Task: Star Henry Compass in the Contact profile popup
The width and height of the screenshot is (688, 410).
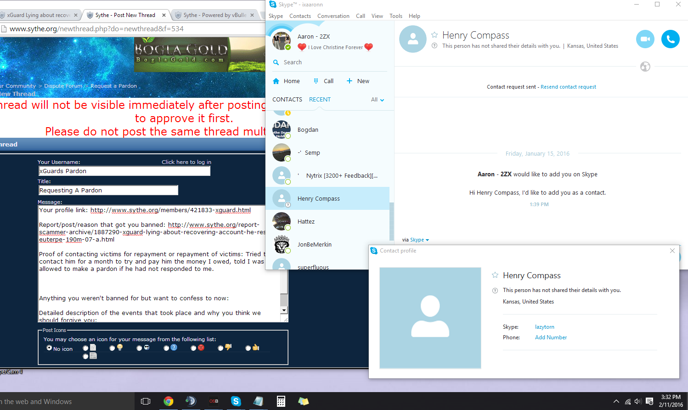Action: click(x=495, y=275)
